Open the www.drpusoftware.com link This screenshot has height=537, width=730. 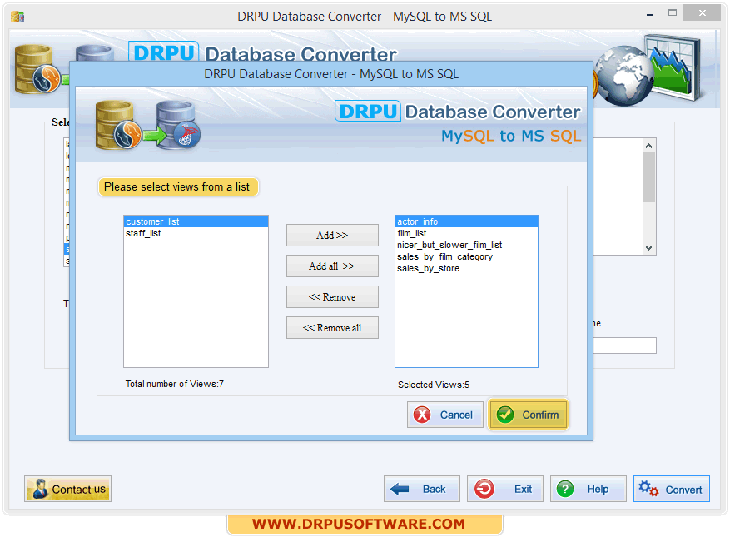coord(359,524)
